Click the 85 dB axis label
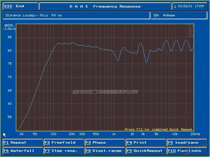Image resolution: width=210 pixels, height=157 pixels. (10, 37)
